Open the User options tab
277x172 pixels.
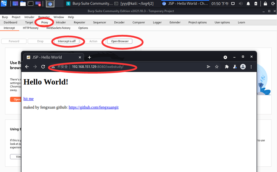222,22
